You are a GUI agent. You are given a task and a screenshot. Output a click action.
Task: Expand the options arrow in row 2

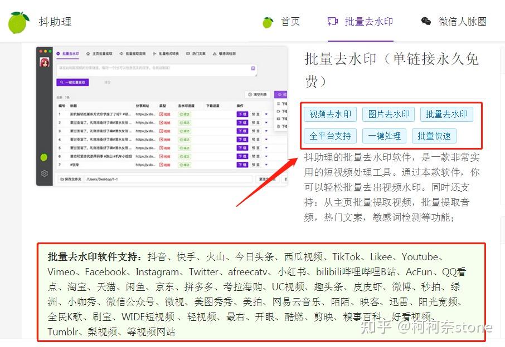point(266,123)
